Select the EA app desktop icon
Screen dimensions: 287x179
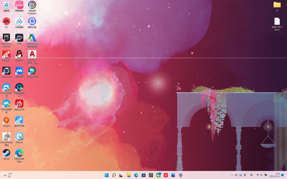pos(6,23)
